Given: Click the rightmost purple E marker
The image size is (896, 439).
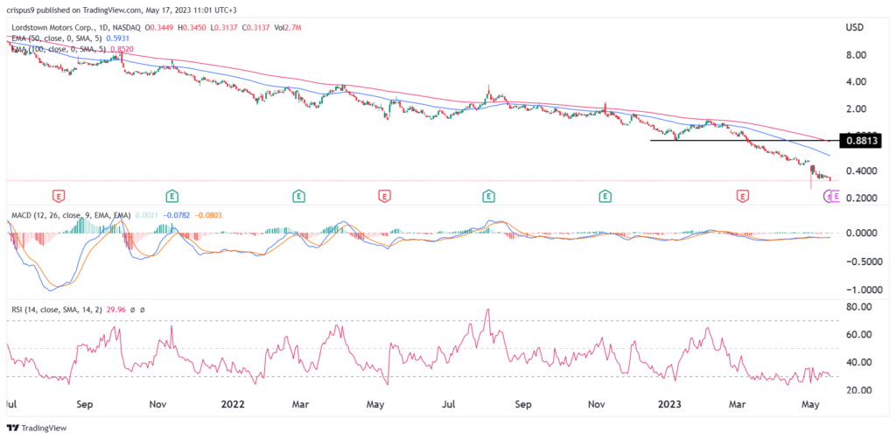Looking at the screenshot, I should 836,197.
